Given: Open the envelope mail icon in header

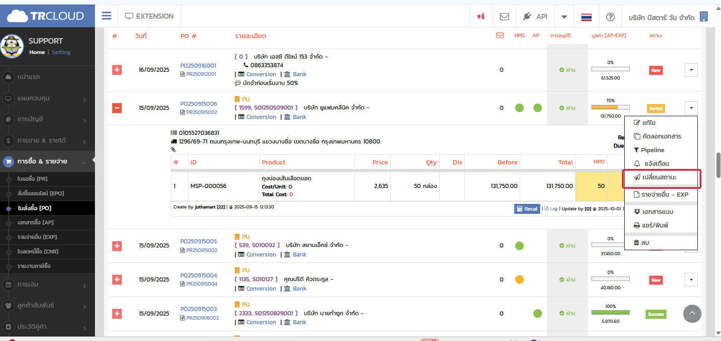Looking at the screenshot, I should 504,16.
